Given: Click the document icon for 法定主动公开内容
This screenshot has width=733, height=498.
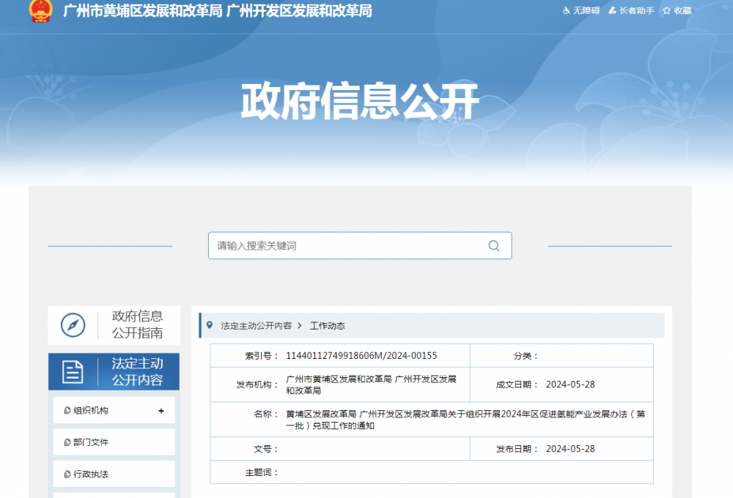Looking at the screenshot, I should click(73, 372).
